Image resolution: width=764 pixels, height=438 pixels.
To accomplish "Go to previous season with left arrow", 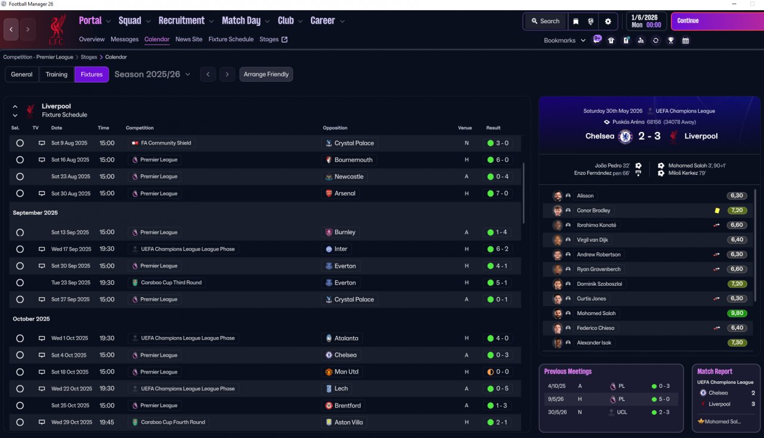I will pos(207,75).
